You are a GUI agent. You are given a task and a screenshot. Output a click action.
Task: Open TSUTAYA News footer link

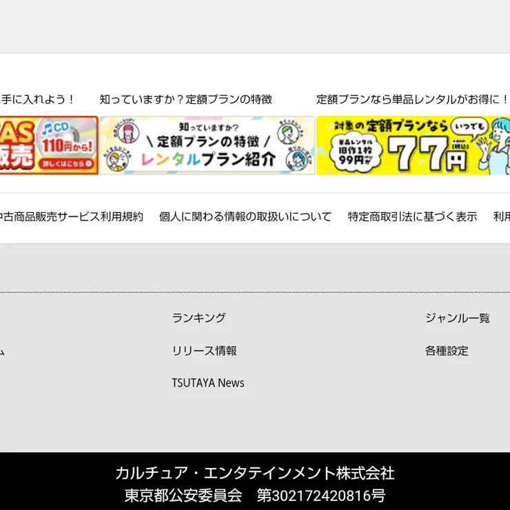tap(207, 383)
